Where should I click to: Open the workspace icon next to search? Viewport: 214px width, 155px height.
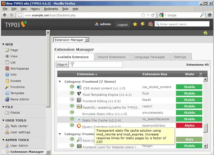click(151, 24)
